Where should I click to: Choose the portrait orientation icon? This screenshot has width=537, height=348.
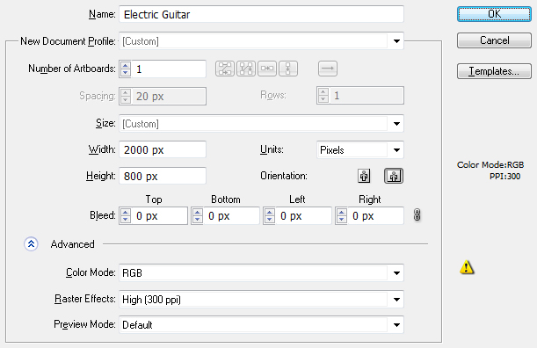(x=364, y=176)
